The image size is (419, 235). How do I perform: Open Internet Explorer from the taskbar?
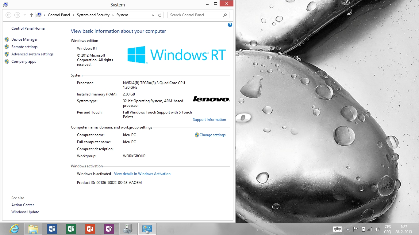click(x=14, y=229)
